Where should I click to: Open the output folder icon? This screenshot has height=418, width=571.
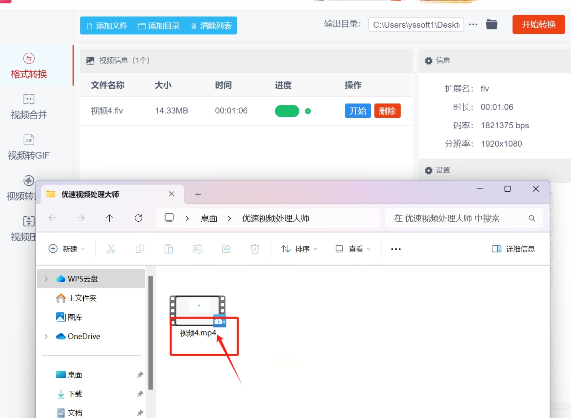[491, 24]
